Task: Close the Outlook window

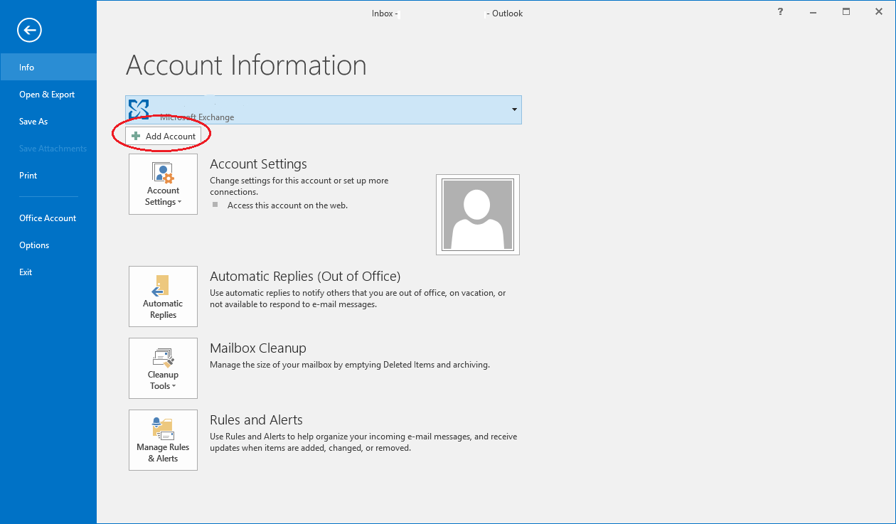Action: pos(879,12)
